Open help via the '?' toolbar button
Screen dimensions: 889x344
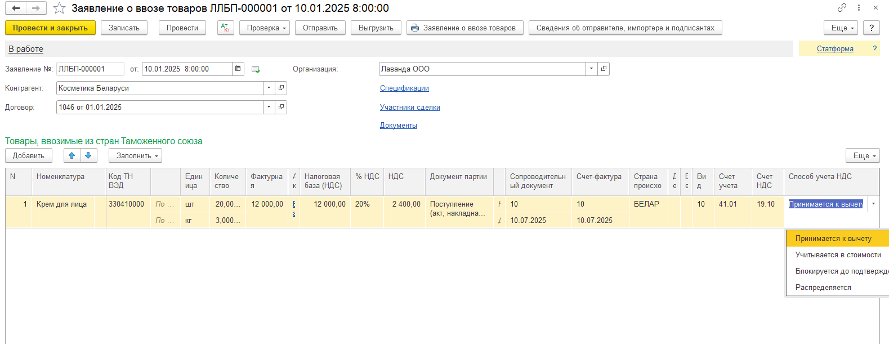871,28
